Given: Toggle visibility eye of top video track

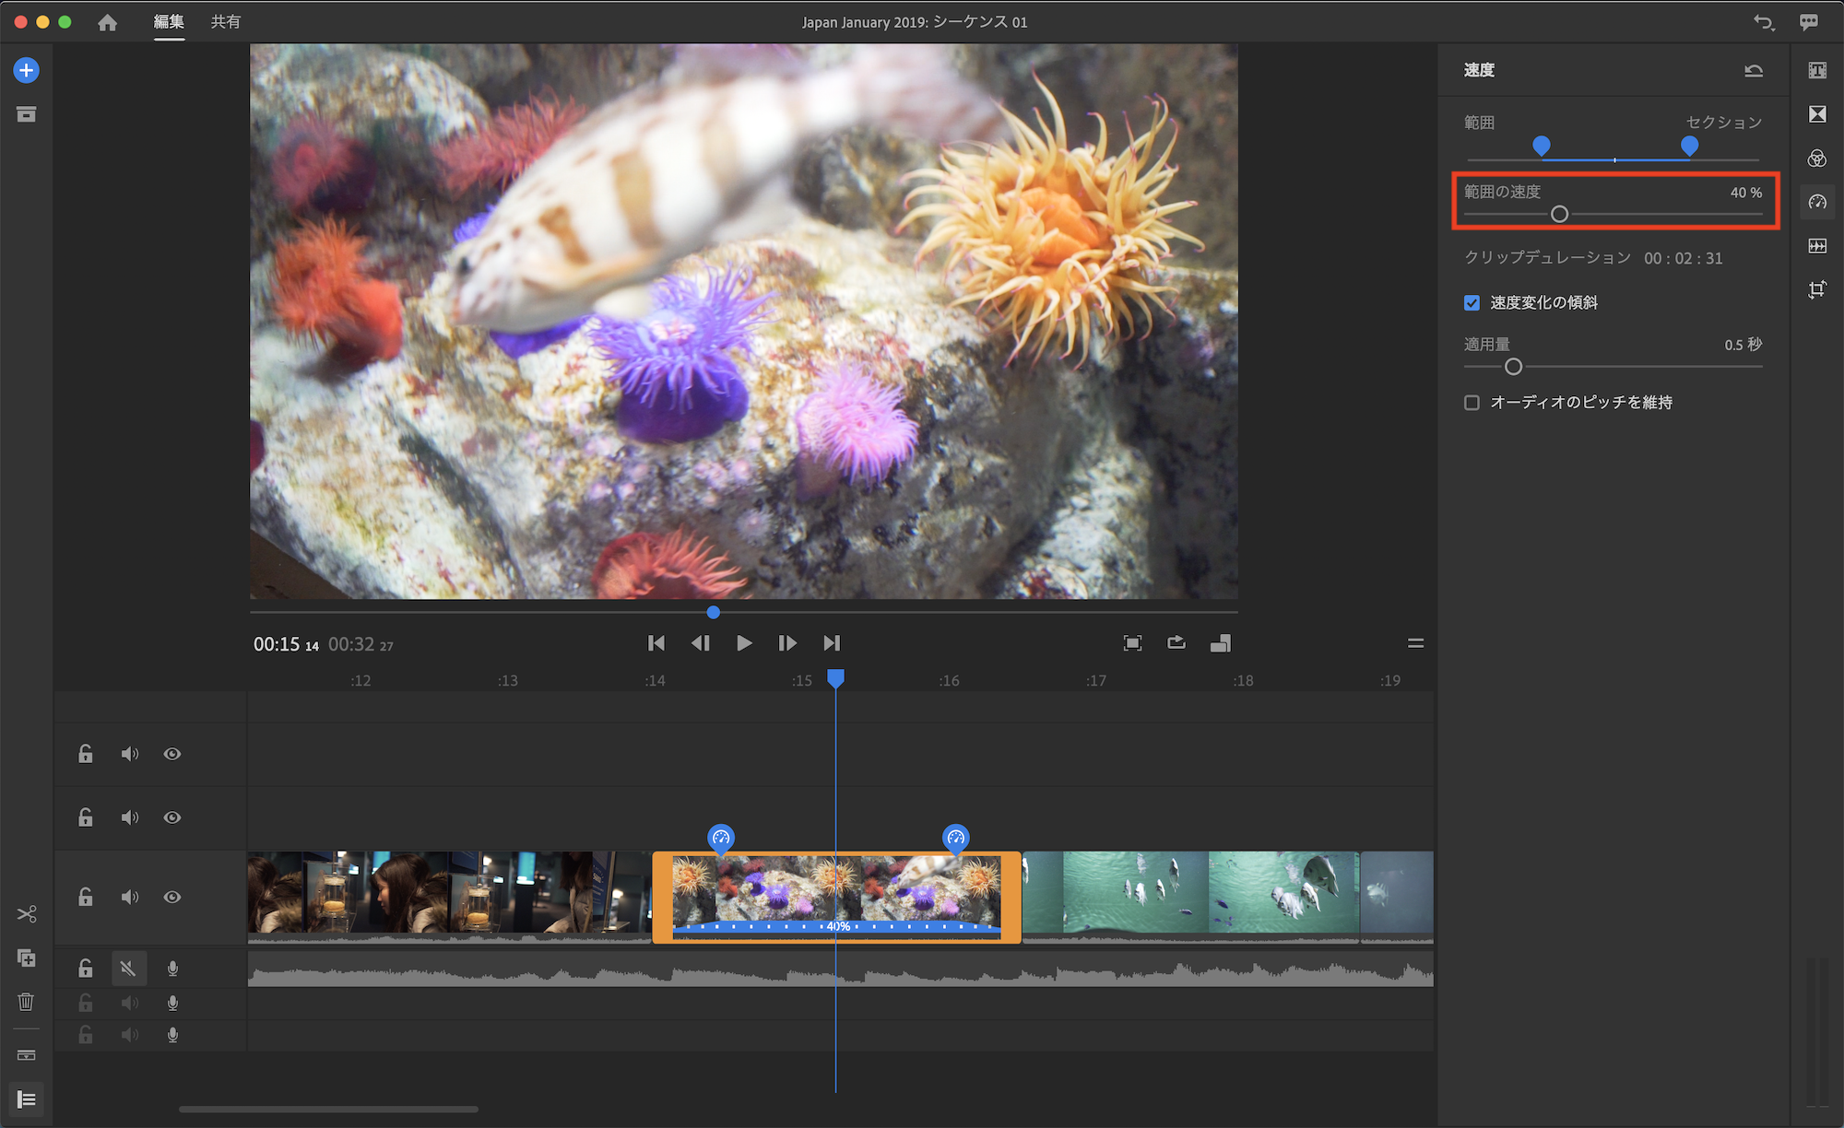Looking at the screenshot, I should [x=172, y=754].
